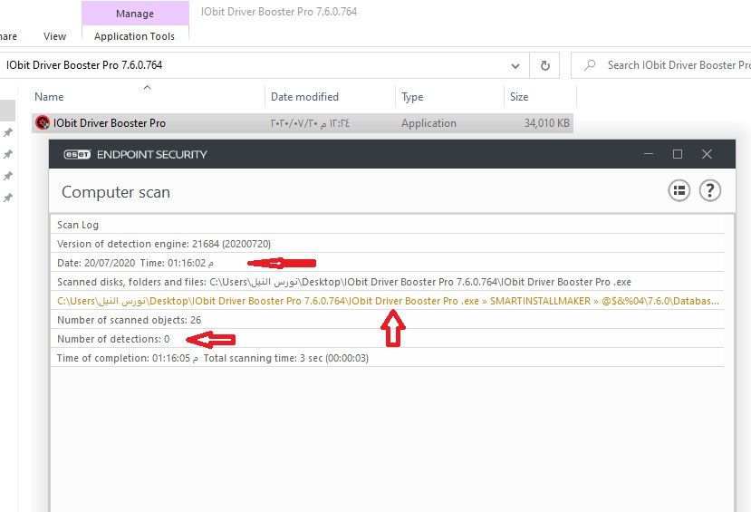Click the IObit Driver Booster Pro file icon

42,123
